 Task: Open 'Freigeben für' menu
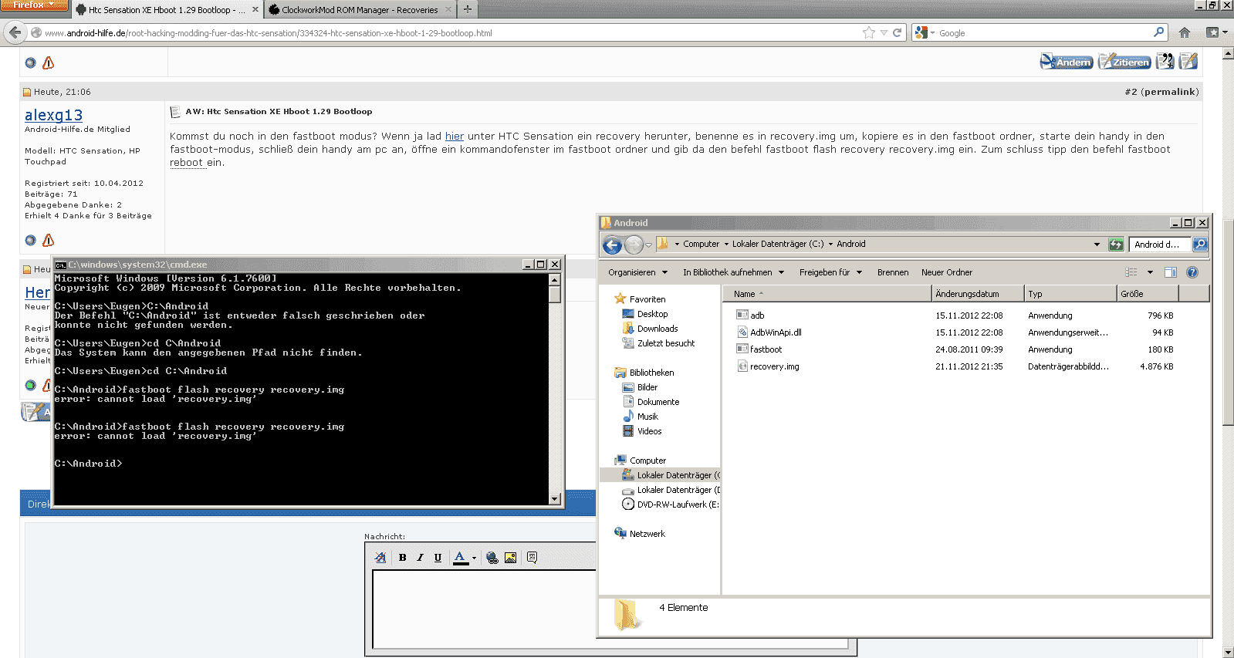click(830, 272)
